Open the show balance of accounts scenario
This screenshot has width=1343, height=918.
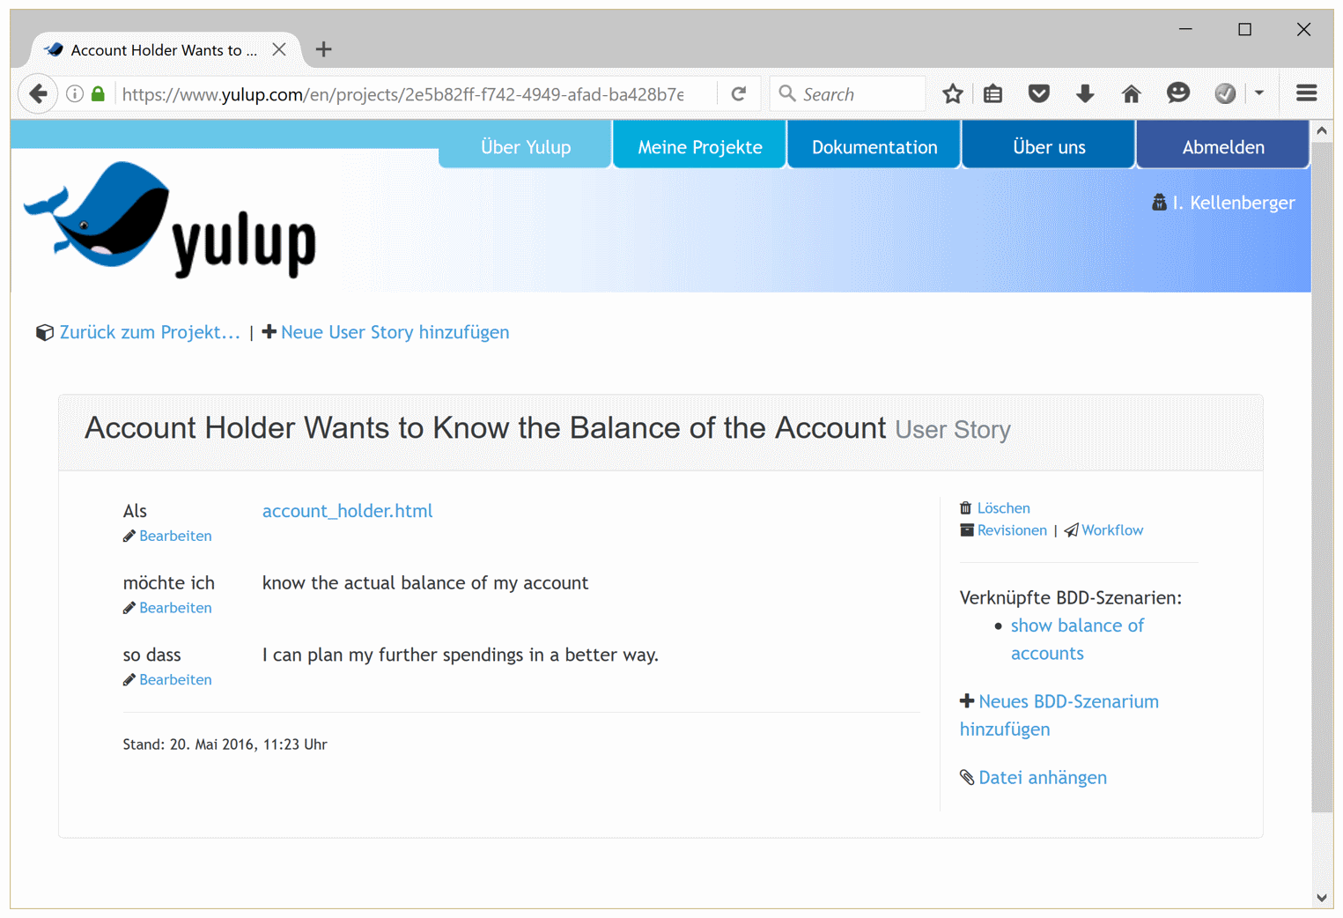point(1077,640)
